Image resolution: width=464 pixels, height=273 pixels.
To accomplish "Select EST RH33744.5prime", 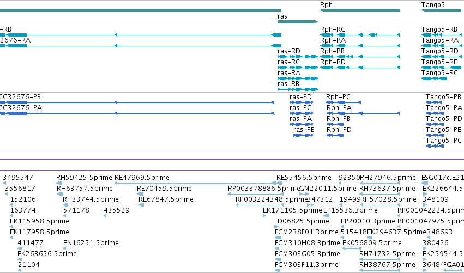I will [x=91, y=199].
